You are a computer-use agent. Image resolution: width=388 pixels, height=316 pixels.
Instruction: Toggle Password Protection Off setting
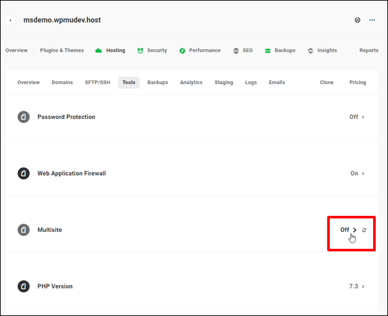coord(356,117)
